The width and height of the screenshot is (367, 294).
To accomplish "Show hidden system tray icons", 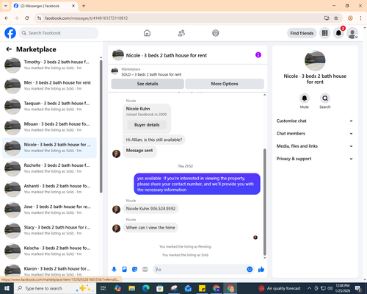I will click(309, 288).
